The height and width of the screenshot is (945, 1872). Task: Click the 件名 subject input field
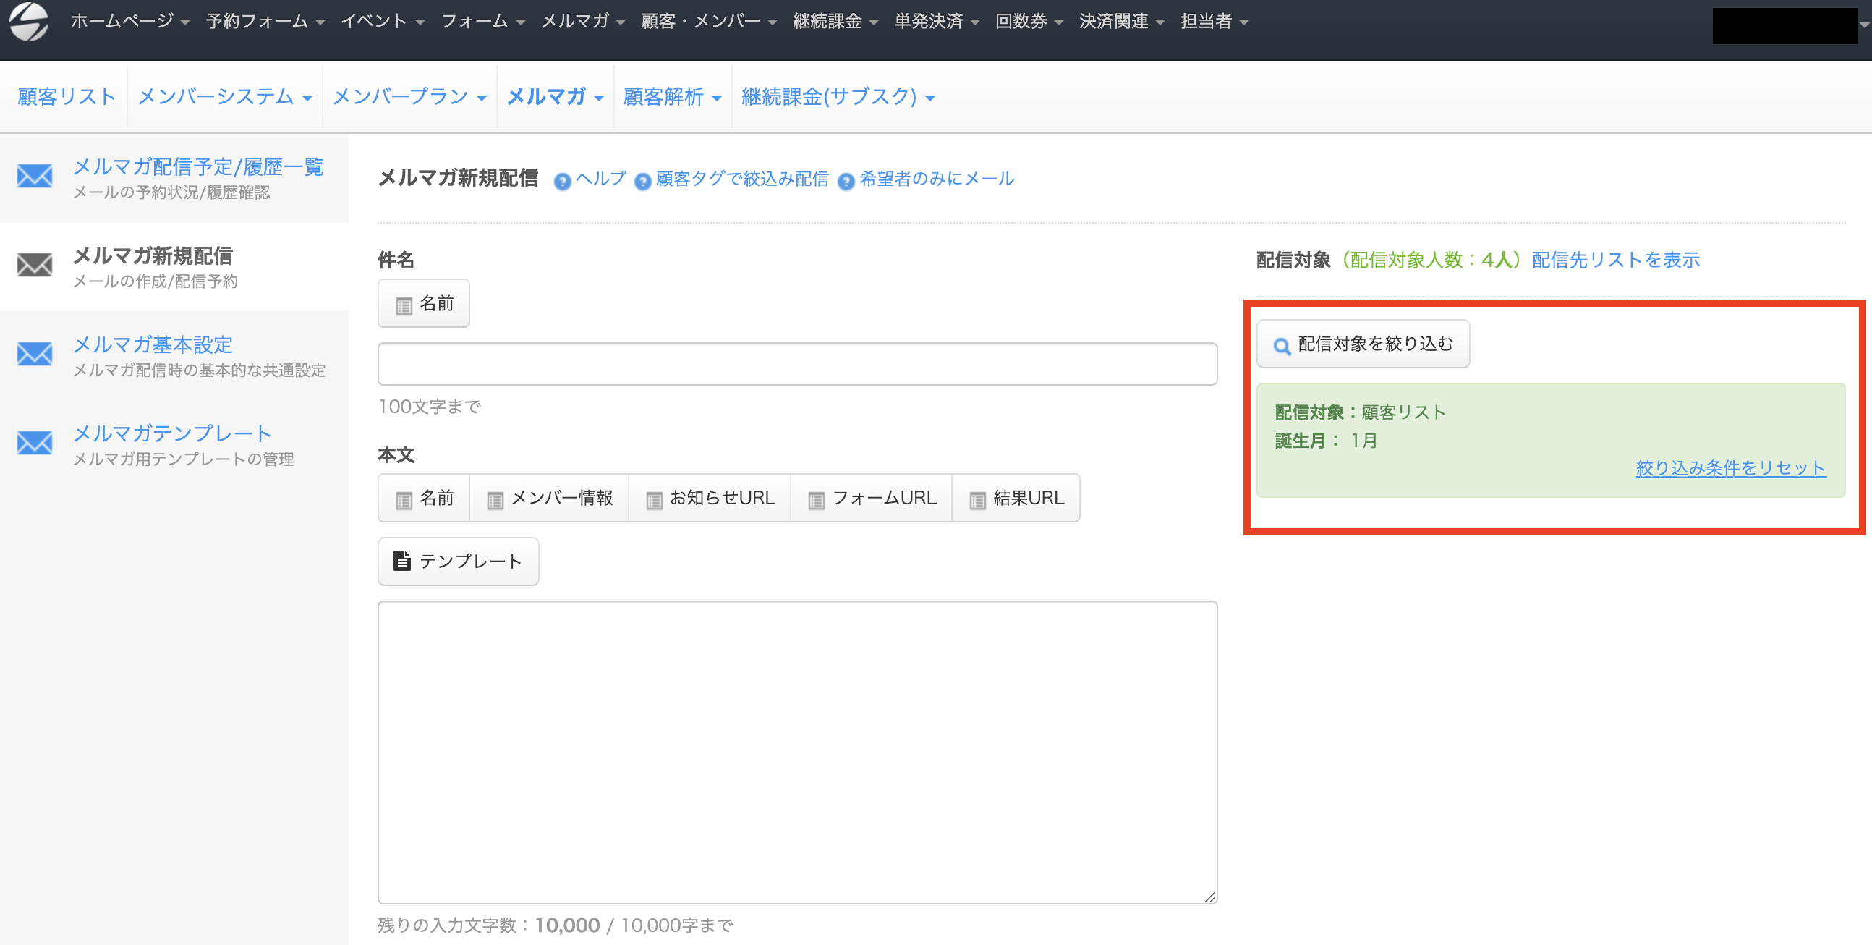click(x=796, y=364)
